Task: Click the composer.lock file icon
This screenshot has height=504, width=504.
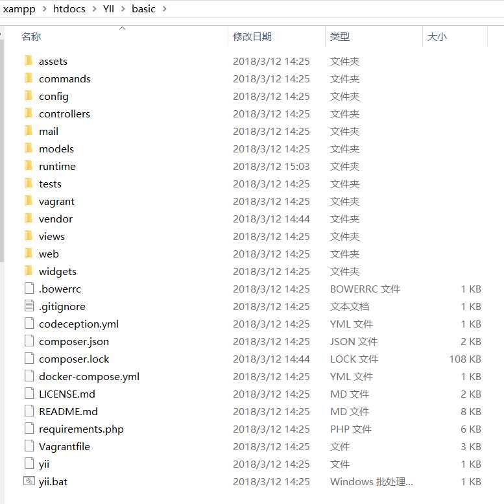Action: click(x=29, y=358)
